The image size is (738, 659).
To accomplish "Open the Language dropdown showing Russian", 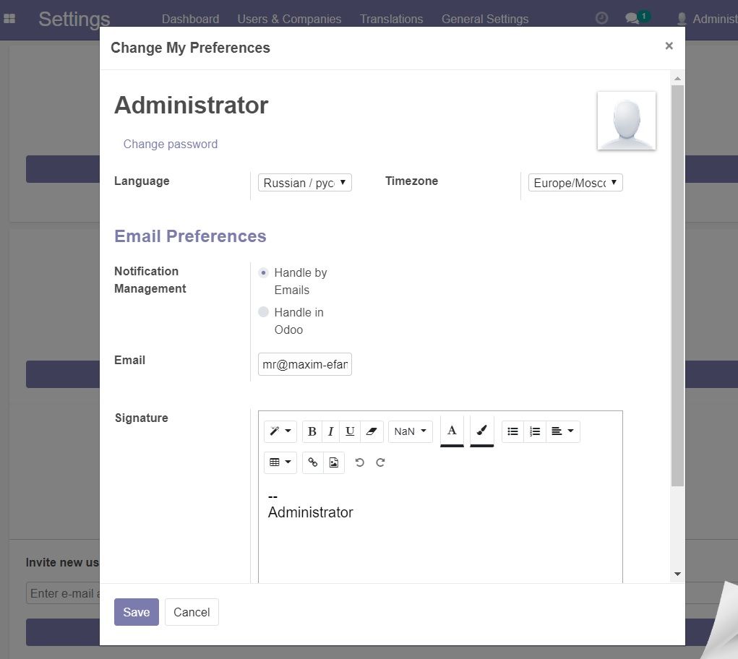I will point(304,182).
